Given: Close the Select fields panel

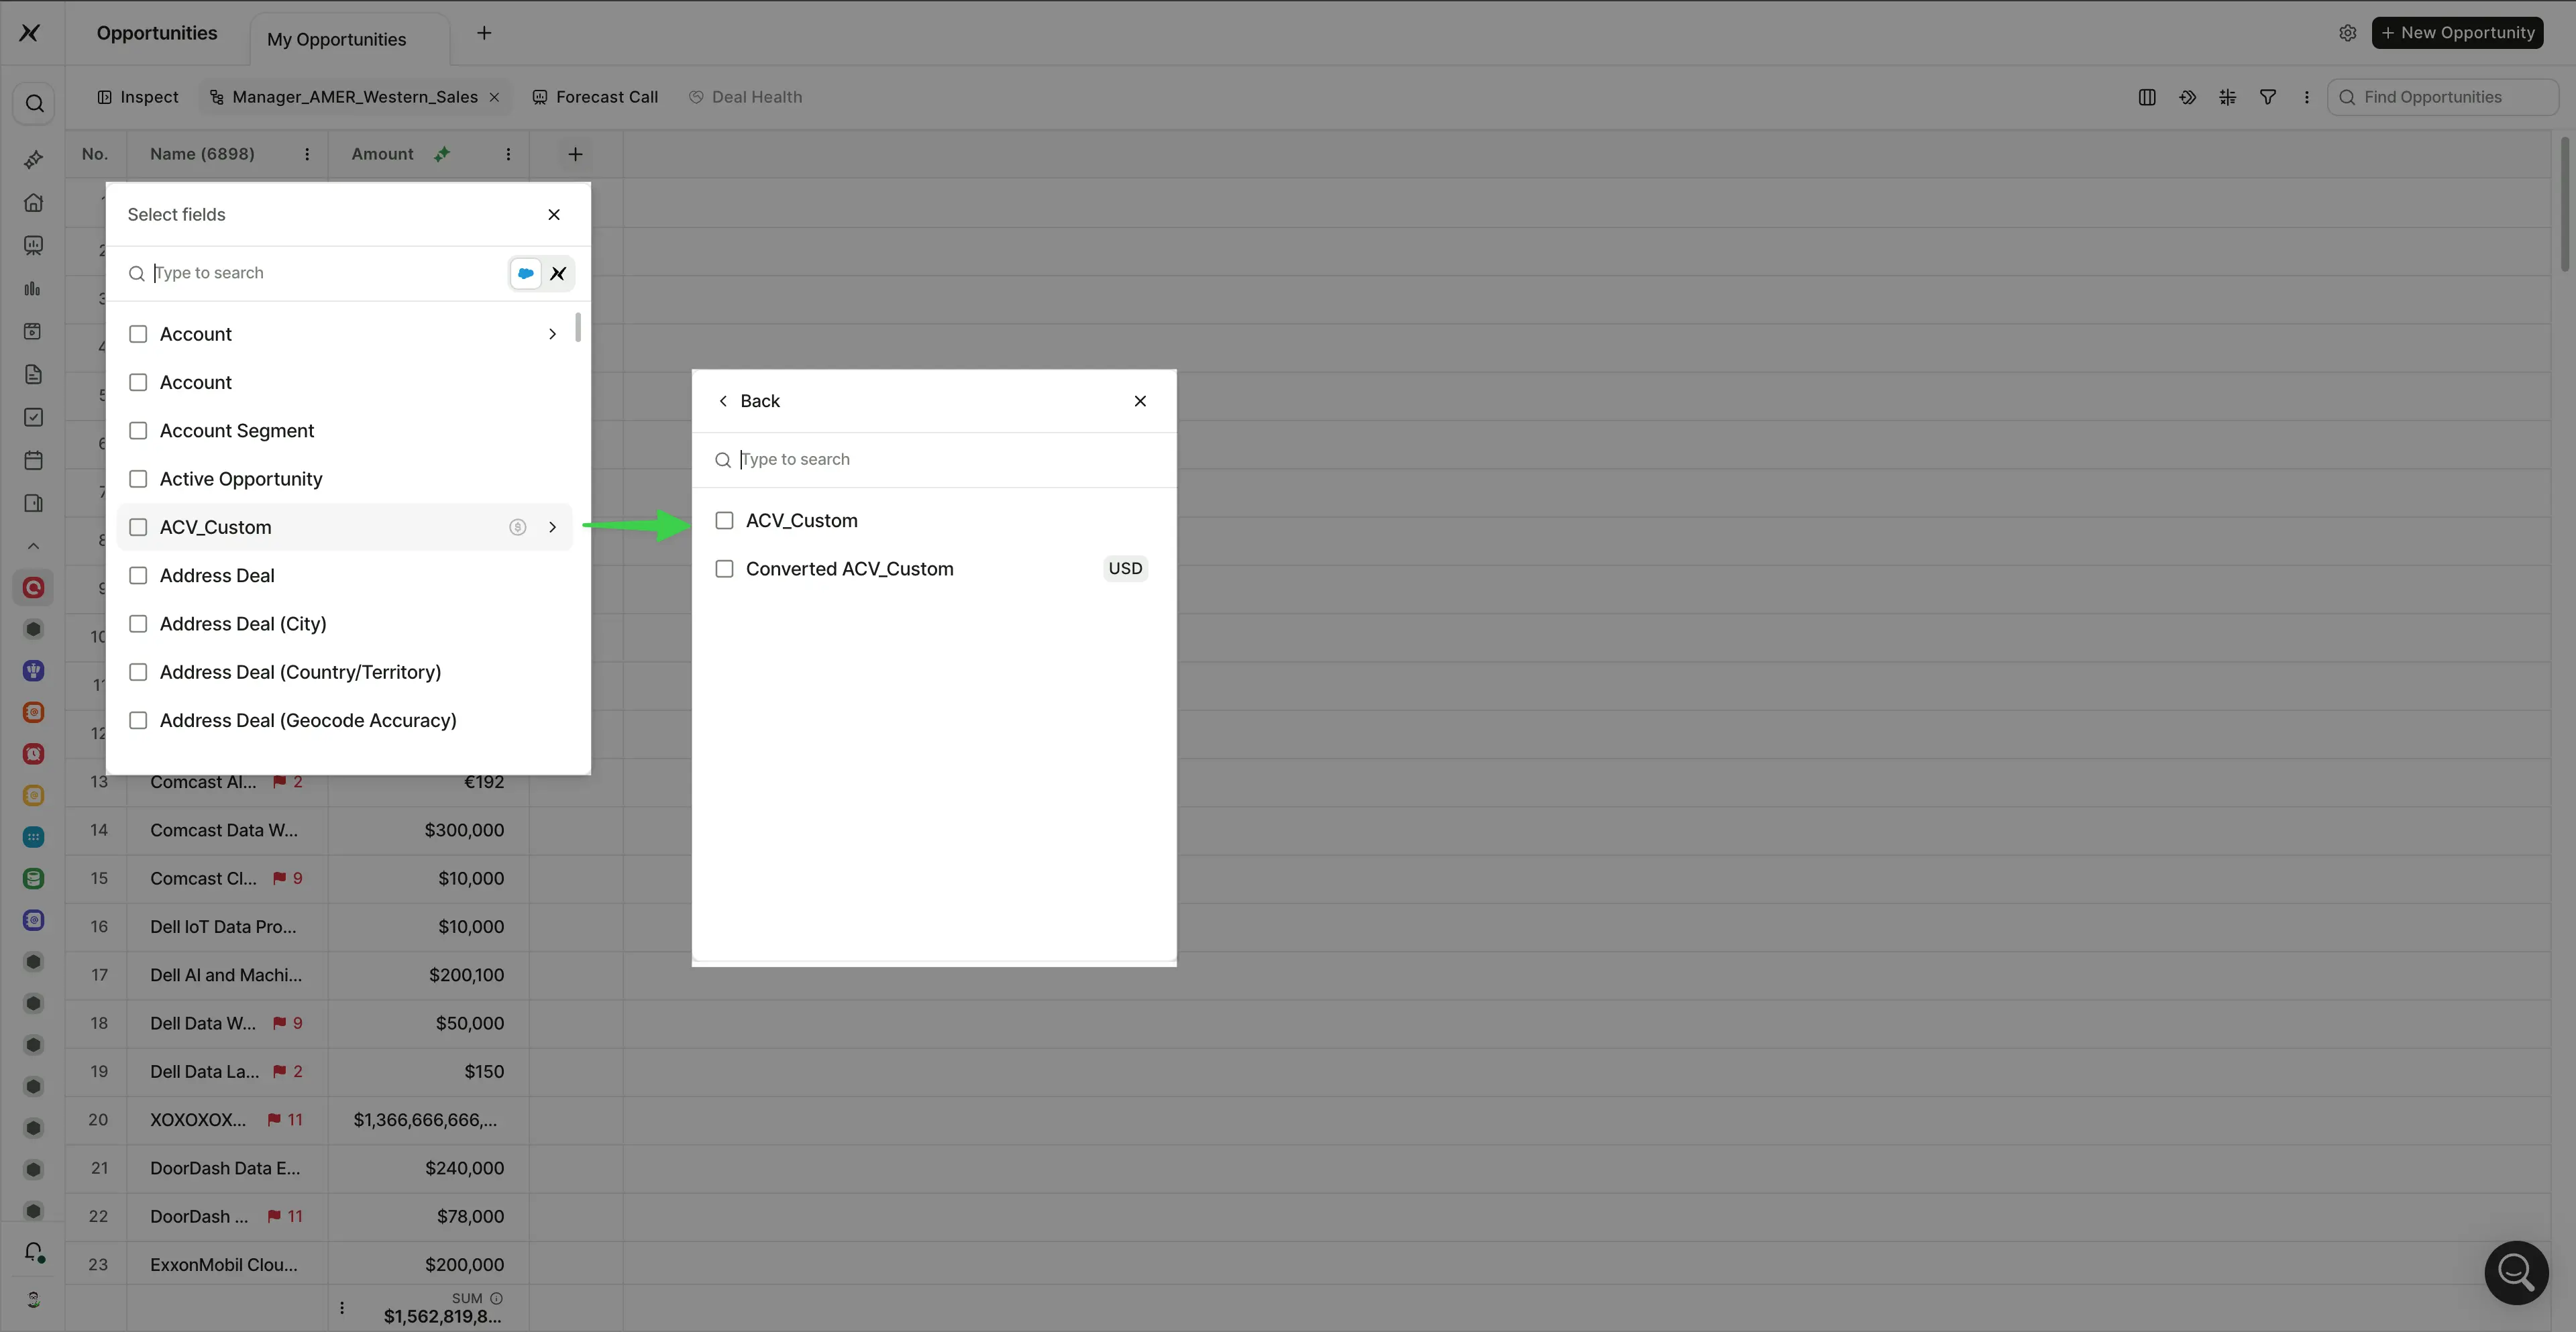Looking at the screenshot, I should tap(554, 215).
